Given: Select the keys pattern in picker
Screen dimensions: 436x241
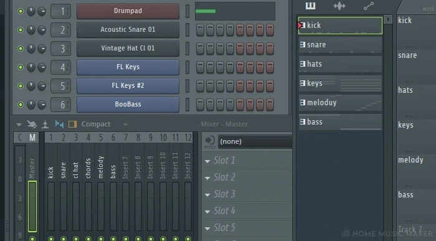Looking at the screenshot, I should pyautogui.click(x=340, y=83).
